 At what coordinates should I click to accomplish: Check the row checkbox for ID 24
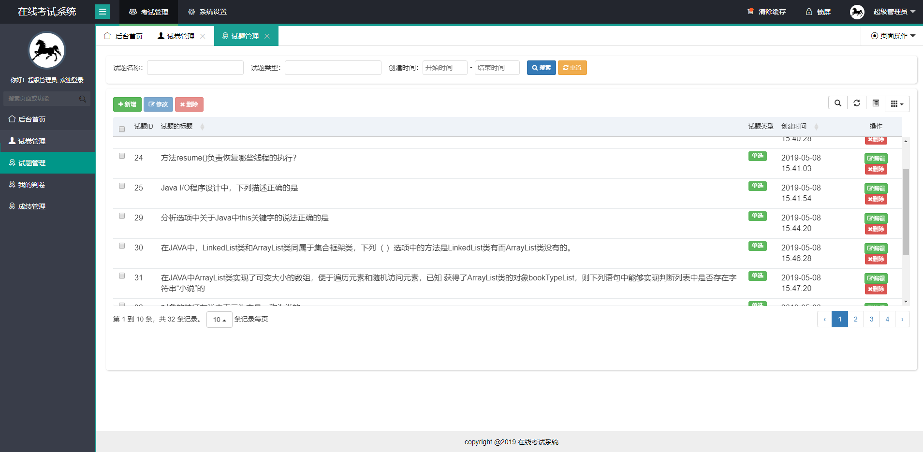click(x=122, y=156)
